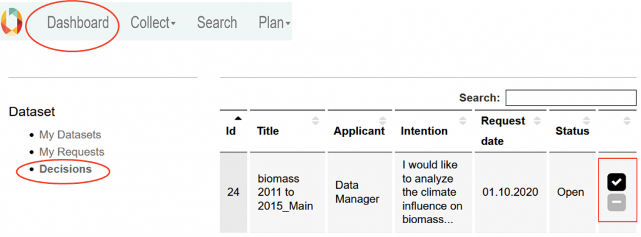The image size is (641, 237).
Task: Click the colorful app logo icon
Action: tap(11, 22)
